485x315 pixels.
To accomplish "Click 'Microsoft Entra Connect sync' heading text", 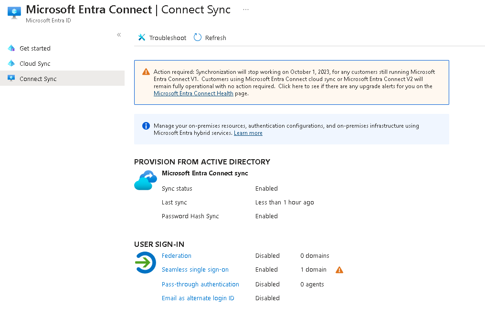I will point(205,173).
